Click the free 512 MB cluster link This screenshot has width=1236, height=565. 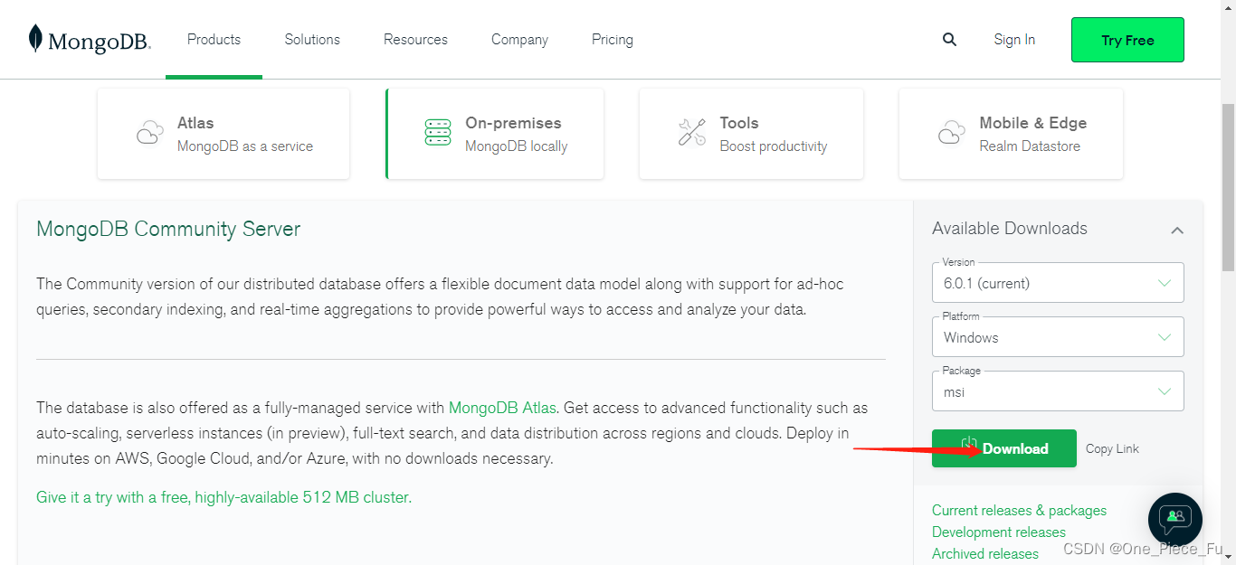223,497
